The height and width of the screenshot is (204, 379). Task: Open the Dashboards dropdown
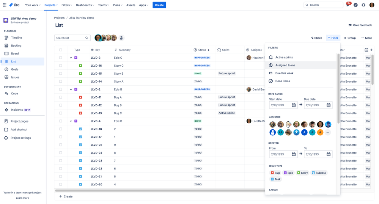point(85,5)
